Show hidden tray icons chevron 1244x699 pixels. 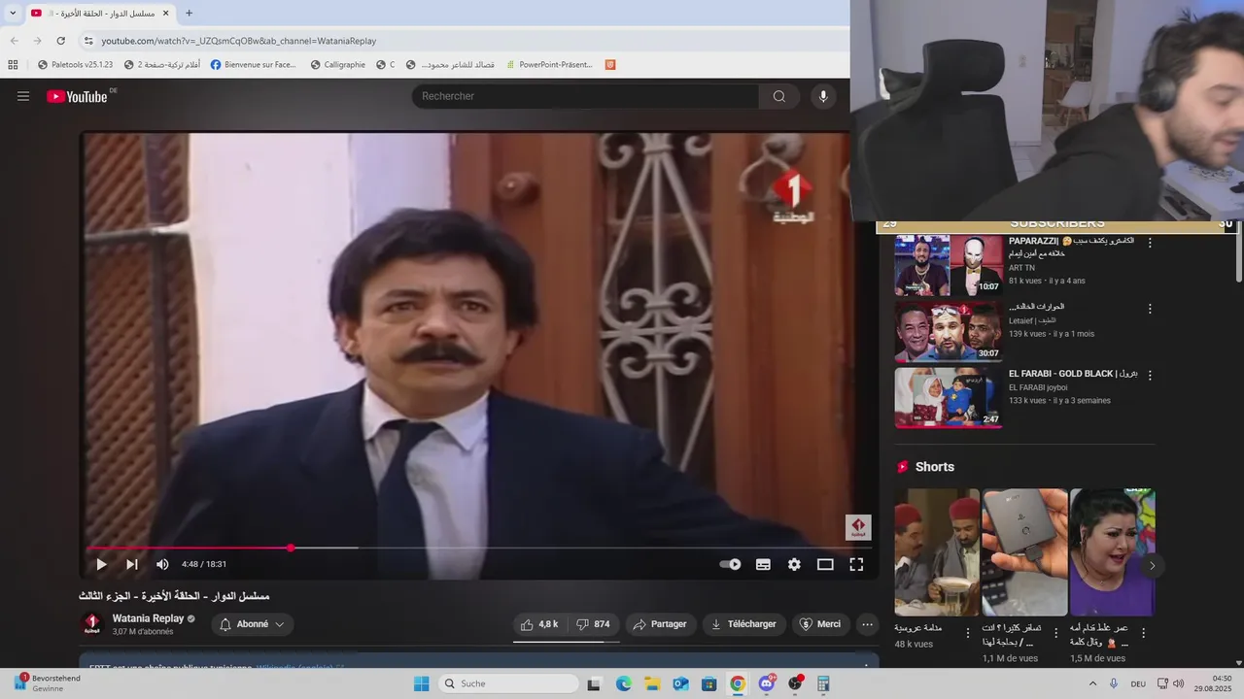[x=1092, y=683]
